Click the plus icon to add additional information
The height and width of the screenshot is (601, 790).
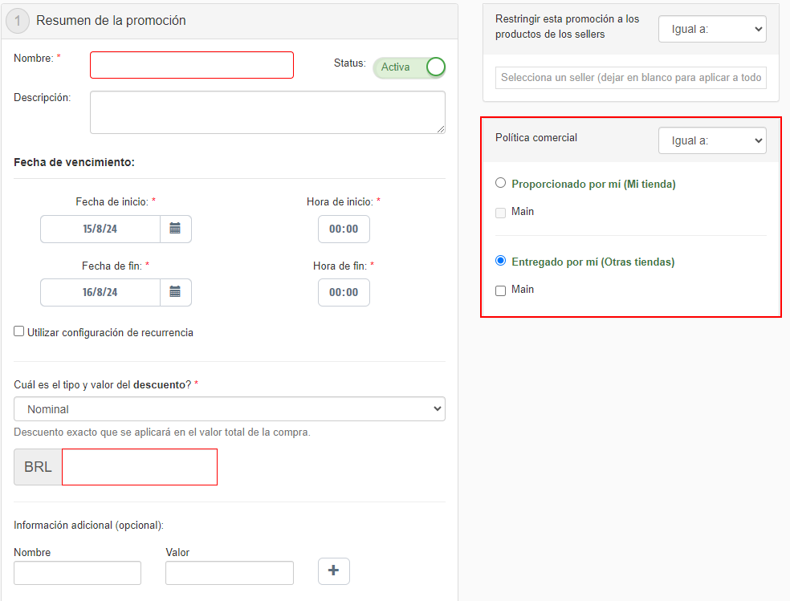pos(334,571)
